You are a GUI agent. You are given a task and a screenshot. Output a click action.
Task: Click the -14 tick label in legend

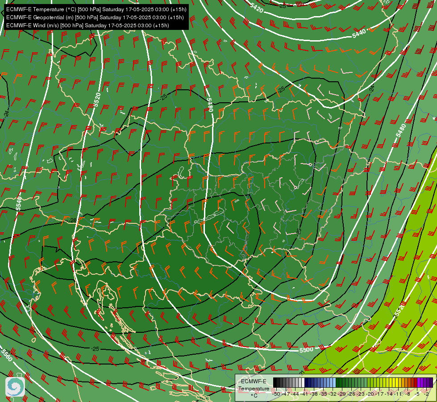tap(389, 394)
